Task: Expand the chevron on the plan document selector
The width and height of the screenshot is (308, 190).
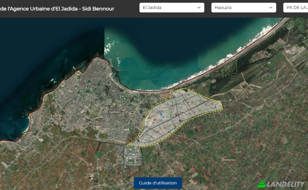Action: [305, 8]
